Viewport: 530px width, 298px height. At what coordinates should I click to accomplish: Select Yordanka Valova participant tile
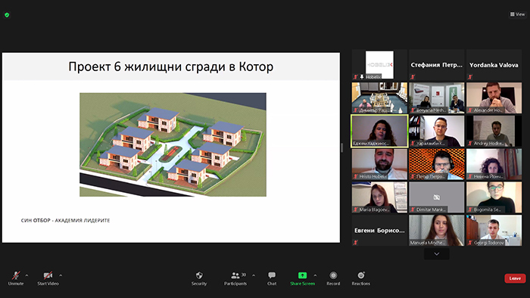(494, 65)
